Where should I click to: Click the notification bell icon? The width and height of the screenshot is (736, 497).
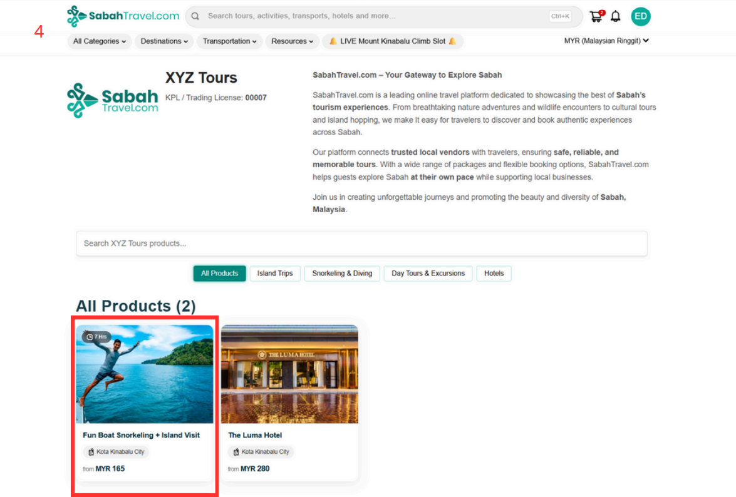tap(616, 17)
